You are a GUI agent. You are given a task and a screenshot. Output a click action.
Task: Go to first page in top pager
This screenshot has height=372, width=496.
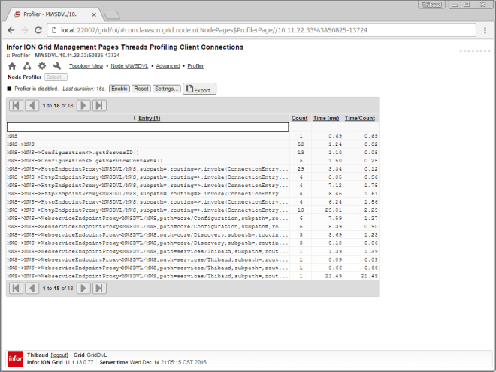16,105
